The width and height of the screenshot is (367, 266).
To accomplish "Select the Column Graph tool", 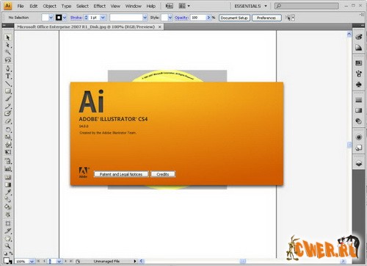I will (x=8, y=169).
